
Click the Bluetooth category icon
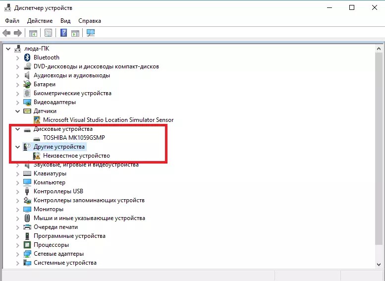tap(27, 57)
